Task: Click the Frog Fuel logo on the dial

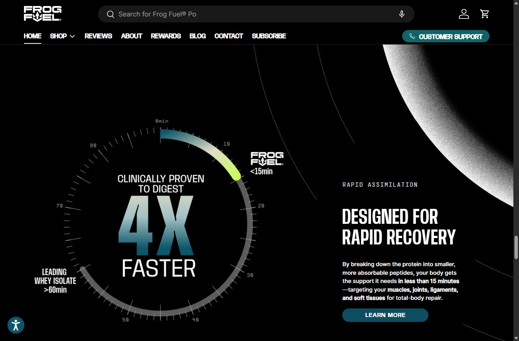Action: [267, 159]
